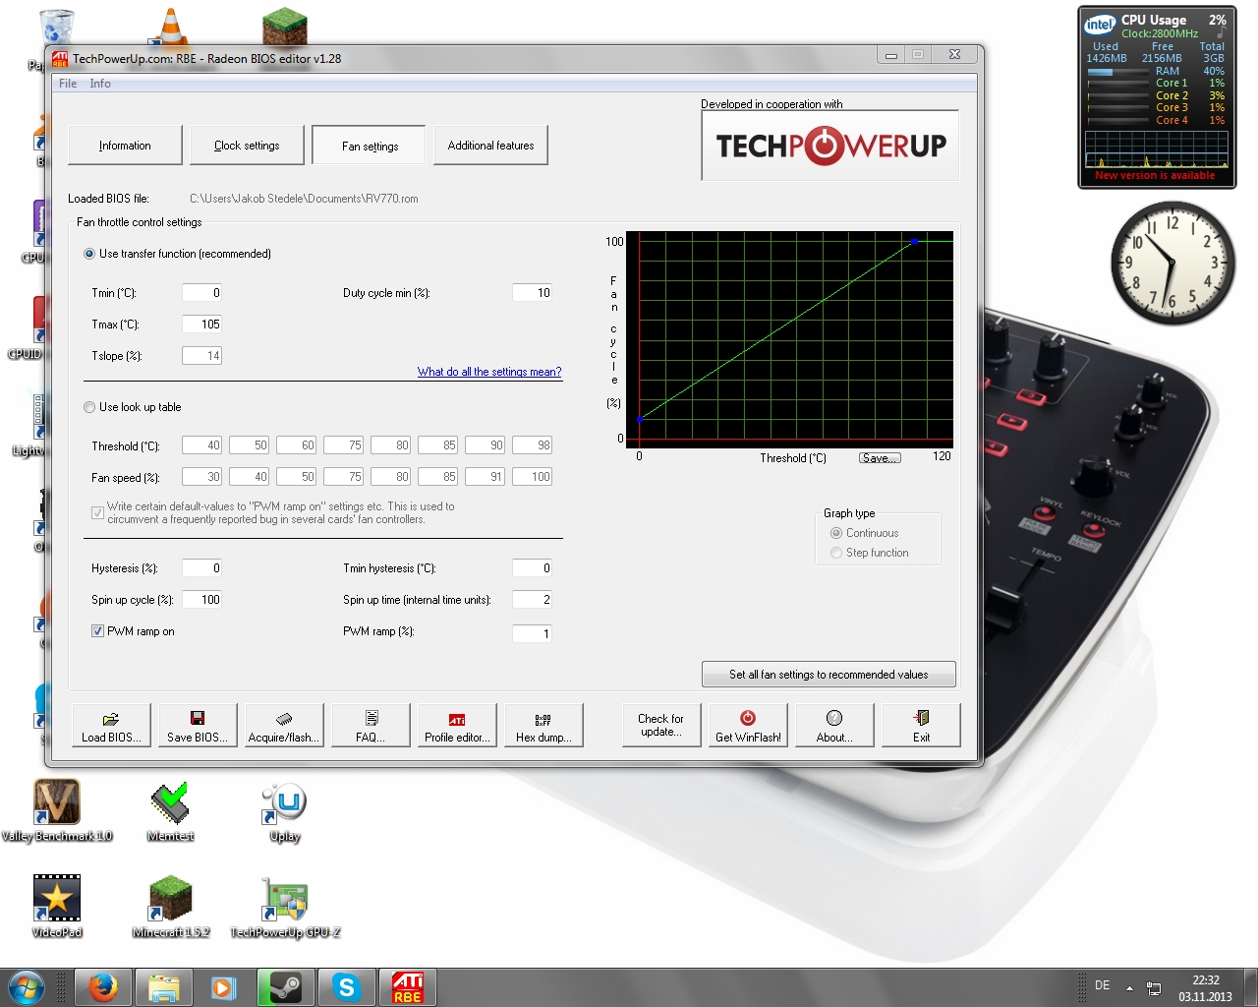The width and height of the screenshot is (1258, 1007).
Task: Click the Spin up time field
Action: [532, 600]
